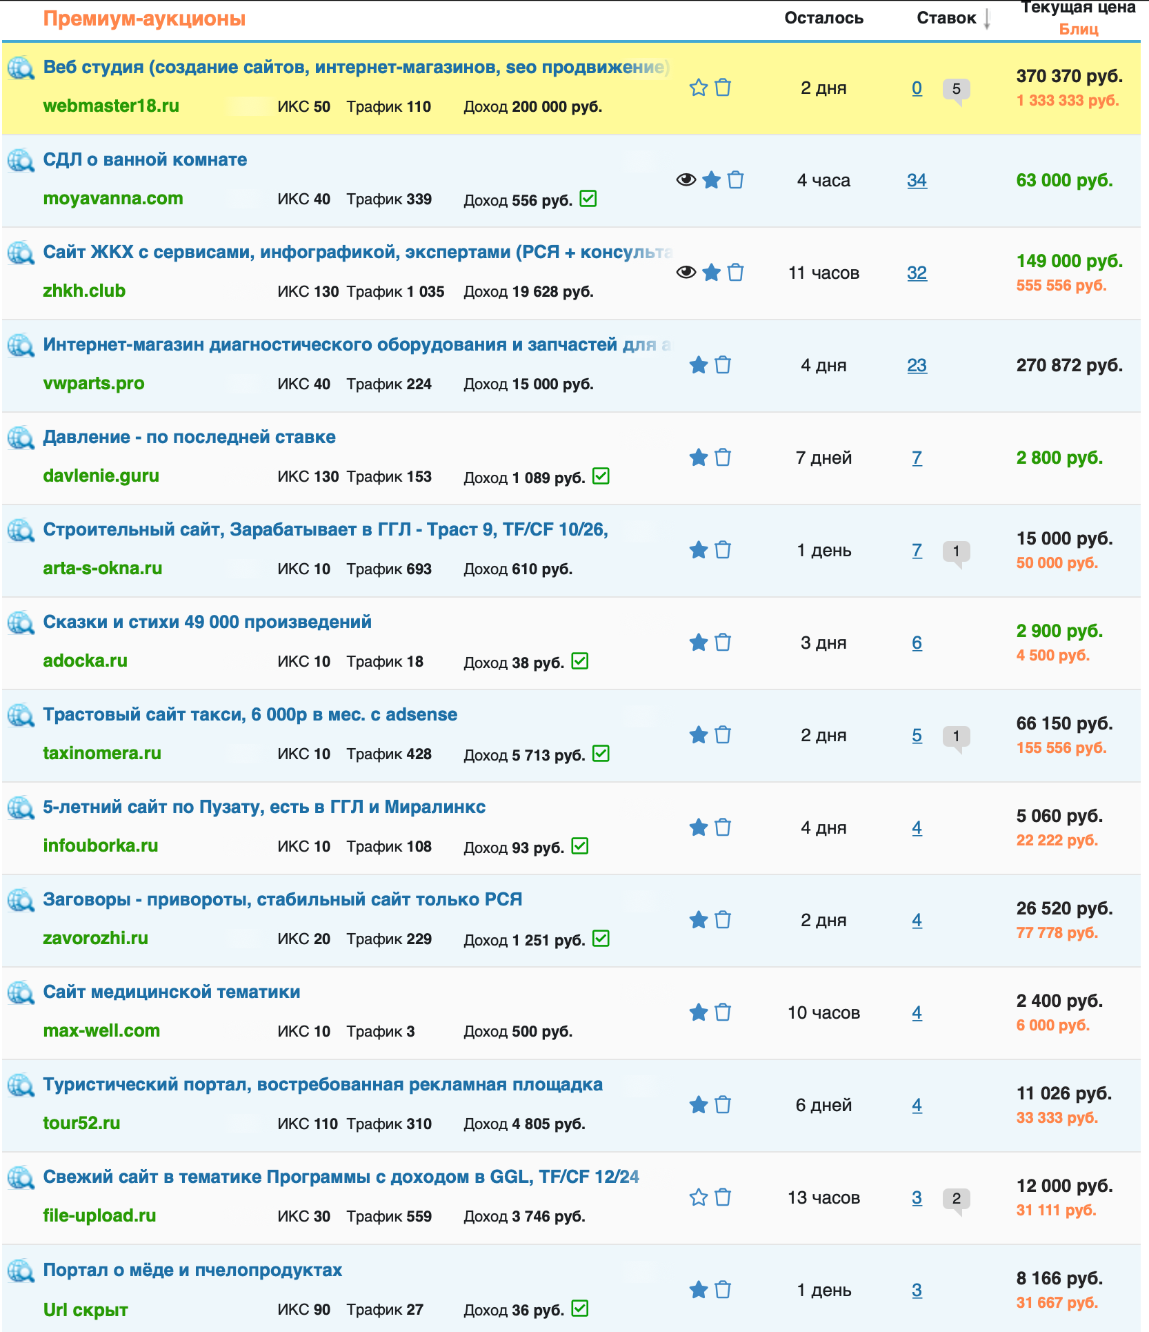Click the star icon for vwparts.pro
The width and height of the screenshot is (1149, 1332).
pos(699,365)
